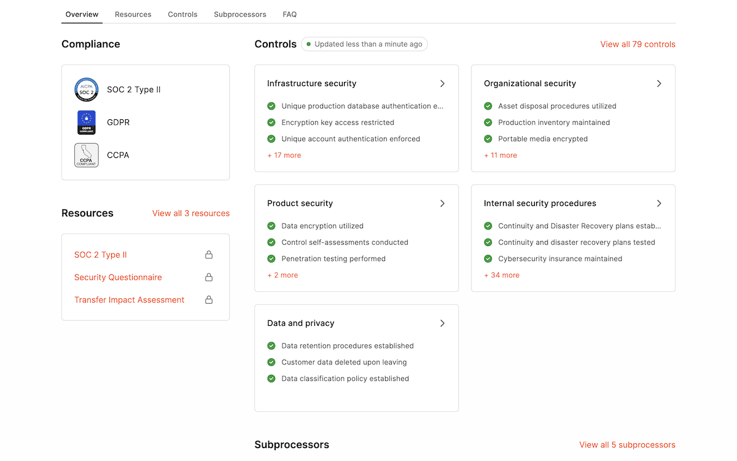The width and height of the screenshot is (737, 461).
Task: Switch to the Subprocessors tab
Action: pyautogui.click(x=240, y=14)
